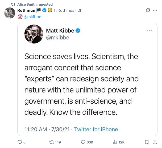Open the three-dot more menu for Rothmus's post
Image resolution: width=162 pixels, height=148 pixels.
156,11
